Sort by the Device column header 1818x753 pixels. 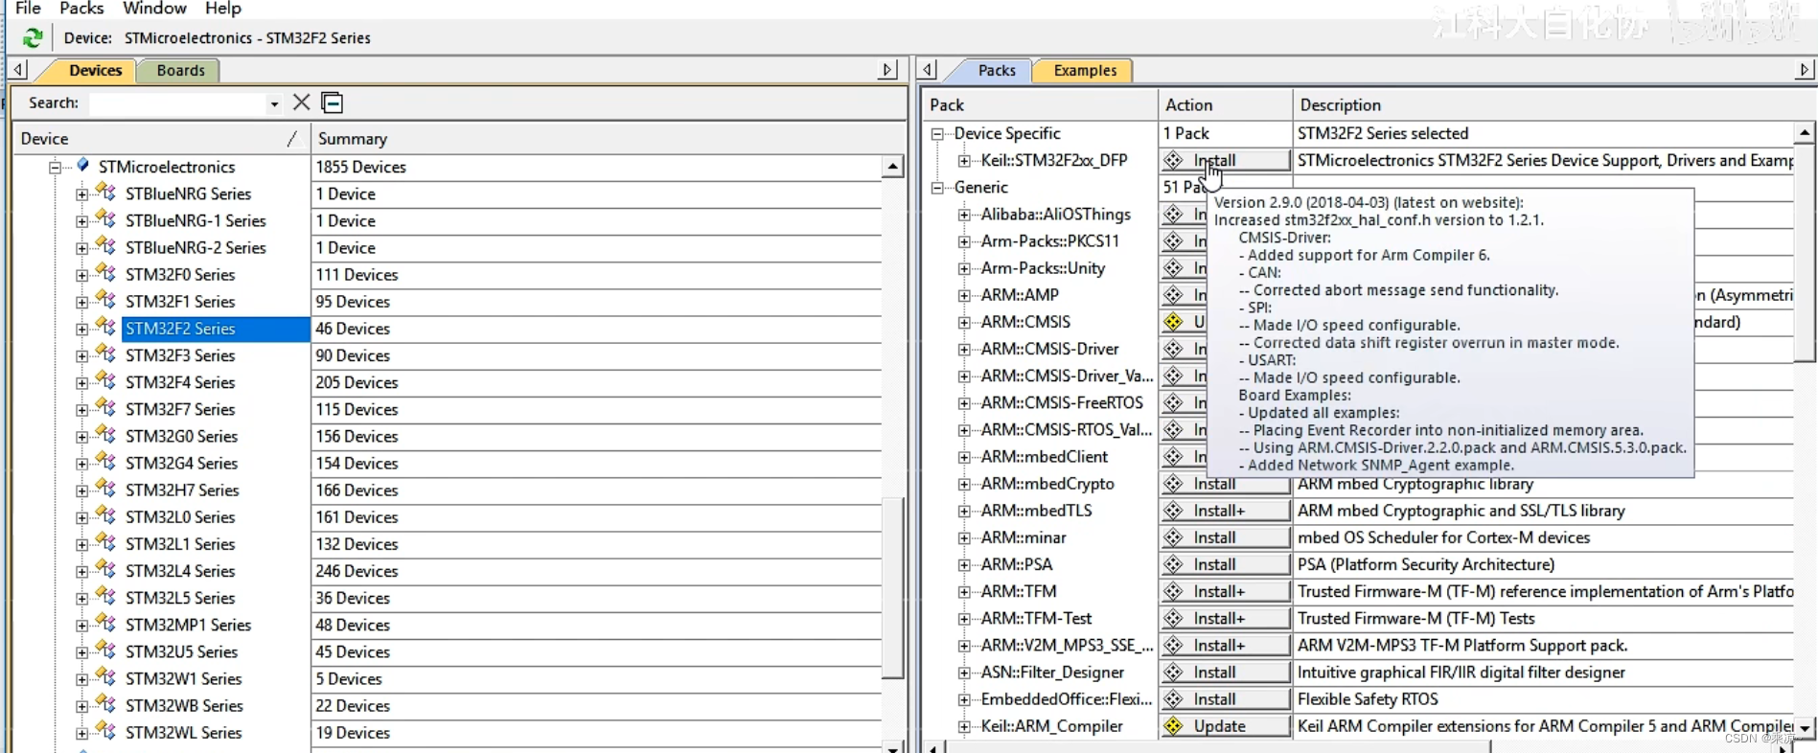[159, 138]
